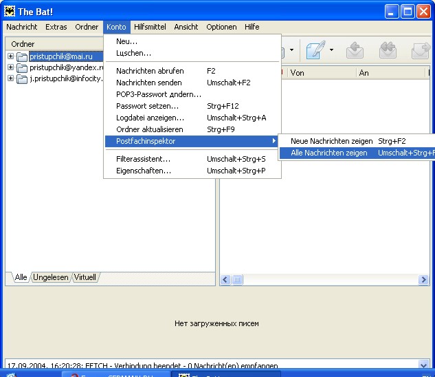The image size is (435, 377).
Task: Open the Extras menu
Action: pos(56,27)
